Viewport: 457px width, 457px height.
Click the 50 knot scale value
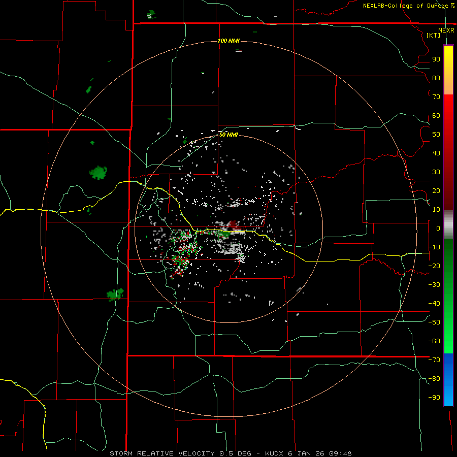tap(436, 135)
